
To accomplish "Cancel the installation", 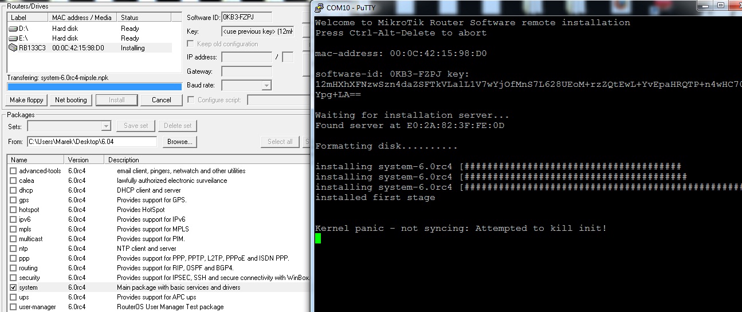I will 162,100.
